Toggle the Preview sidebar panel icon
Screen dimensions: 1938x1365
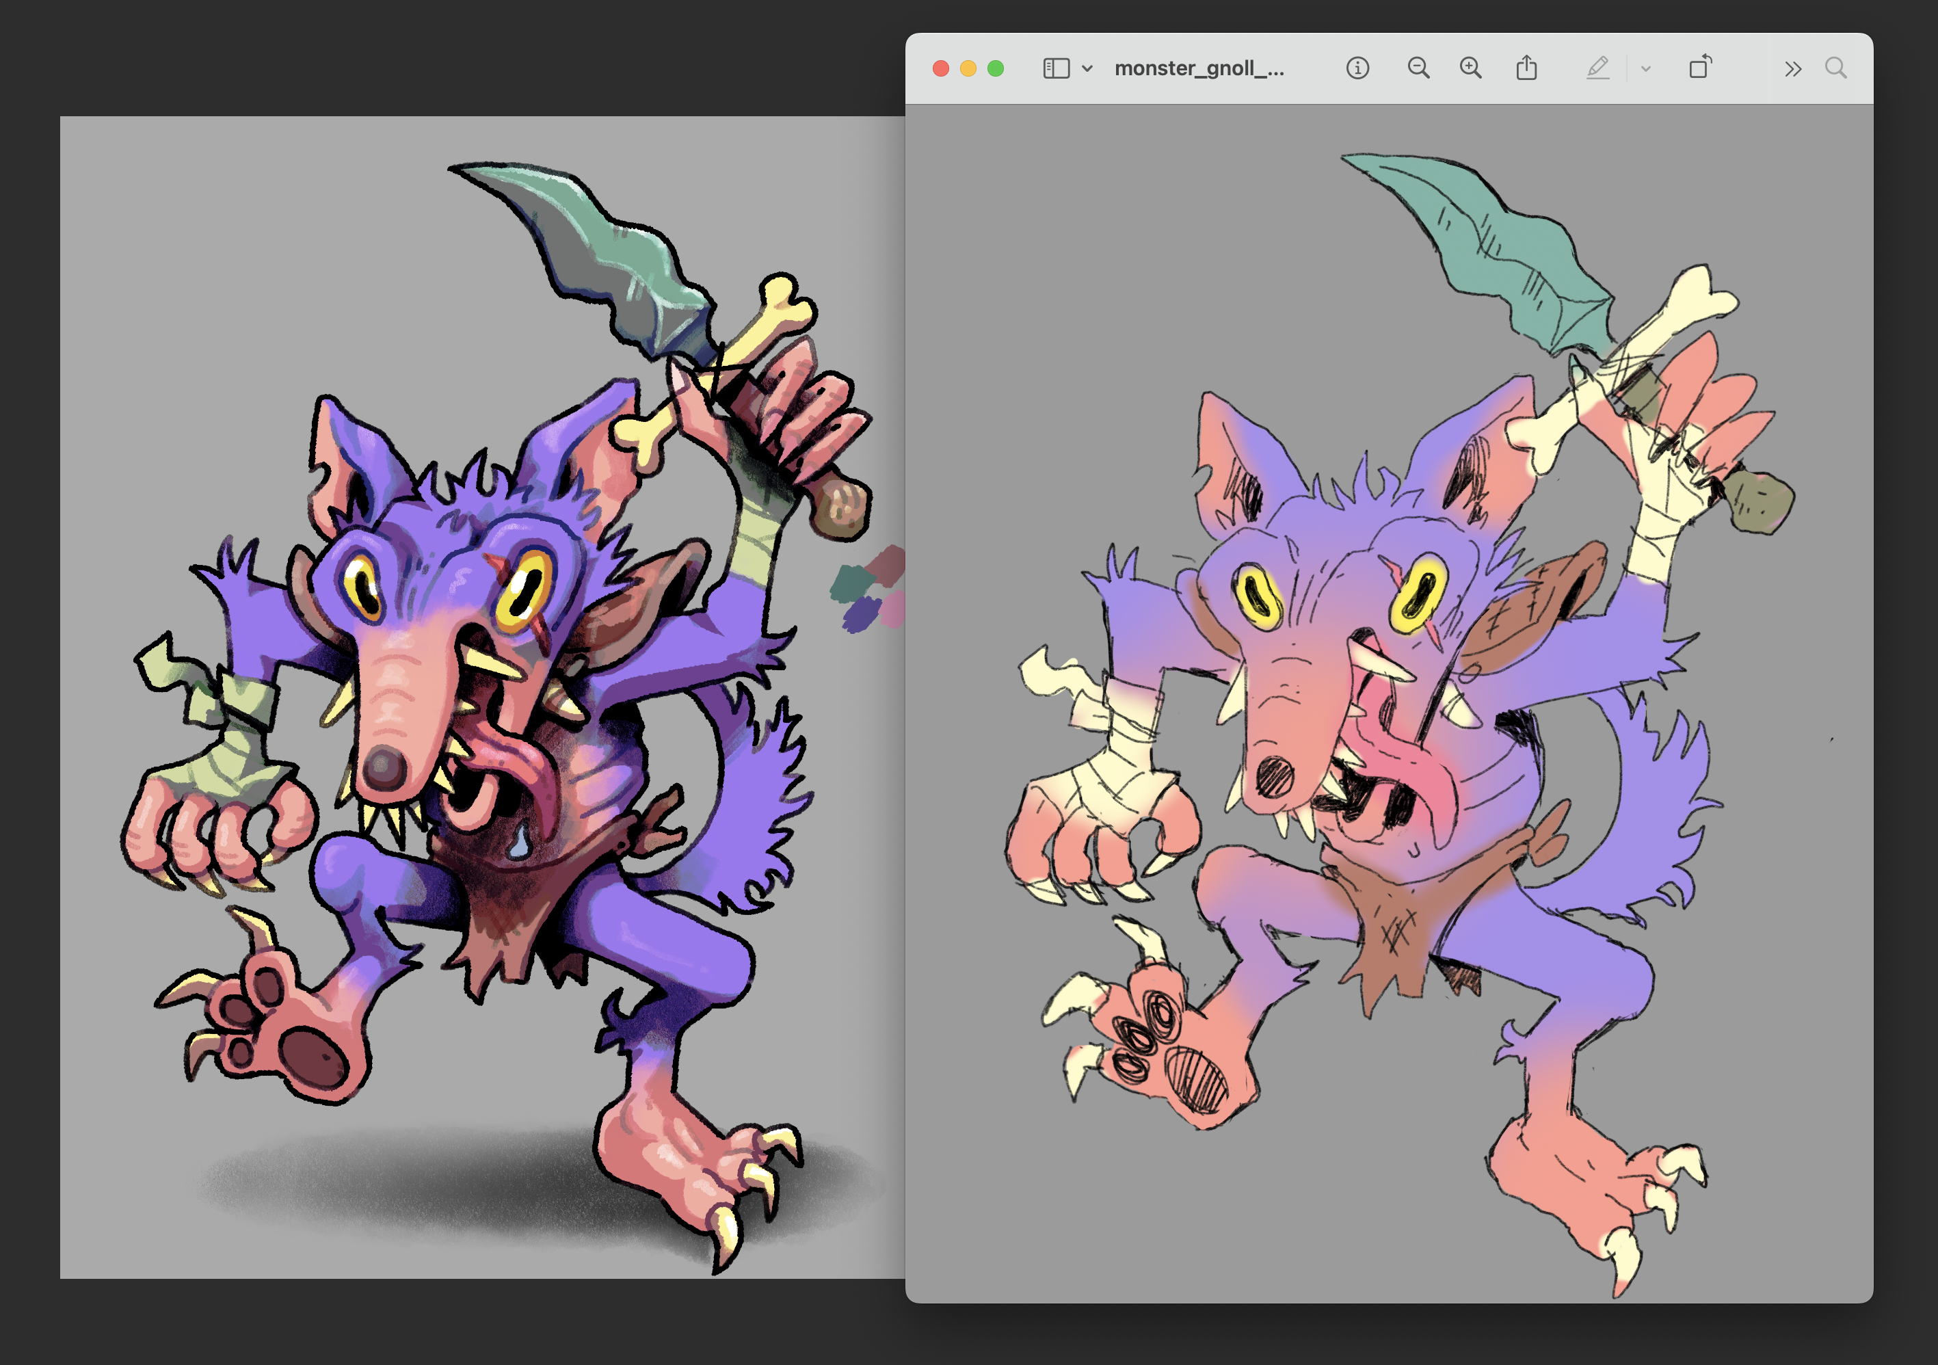[1055, 68]
